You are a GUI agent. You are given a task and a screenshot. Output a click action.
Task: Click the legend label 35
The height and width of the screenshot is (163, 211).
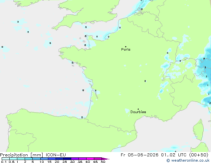tap(80, 162)
